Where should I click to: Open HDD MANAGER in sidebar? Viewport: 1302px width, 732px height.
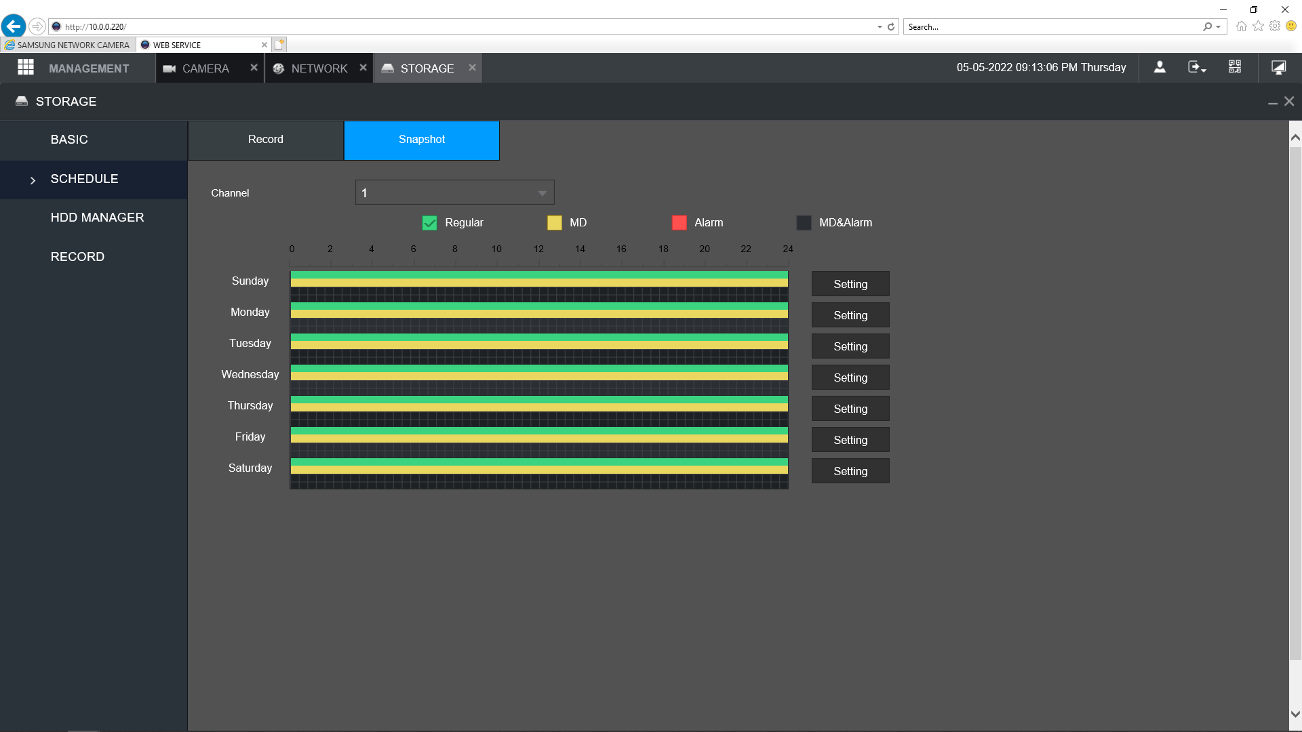(x=94, y=218)
